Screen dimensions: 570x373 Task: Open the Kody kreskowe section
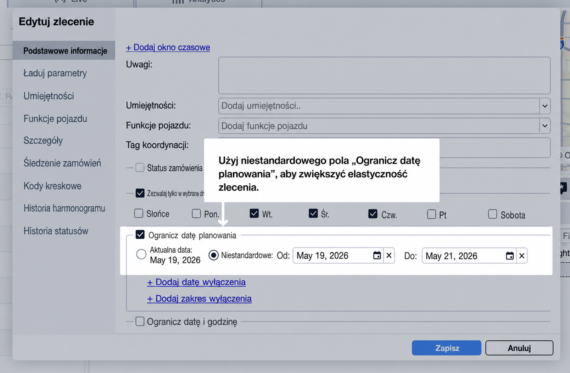click(52, 186)
